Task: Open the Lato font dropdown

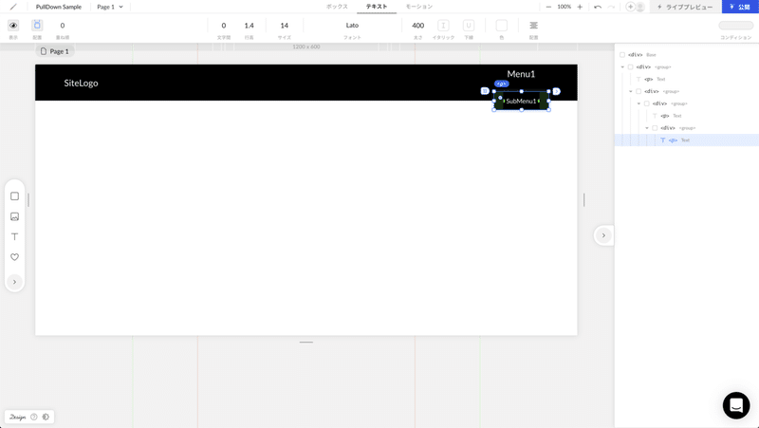Action: 352,26
